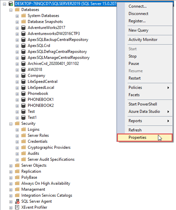Image resolution: width=176 pixels, height=210 pixels.
Task: Collapse the server root node
Action: [x=5, y=4]
